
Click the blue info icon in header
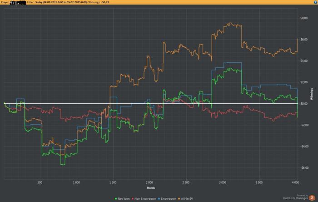(x=316, y=2)
